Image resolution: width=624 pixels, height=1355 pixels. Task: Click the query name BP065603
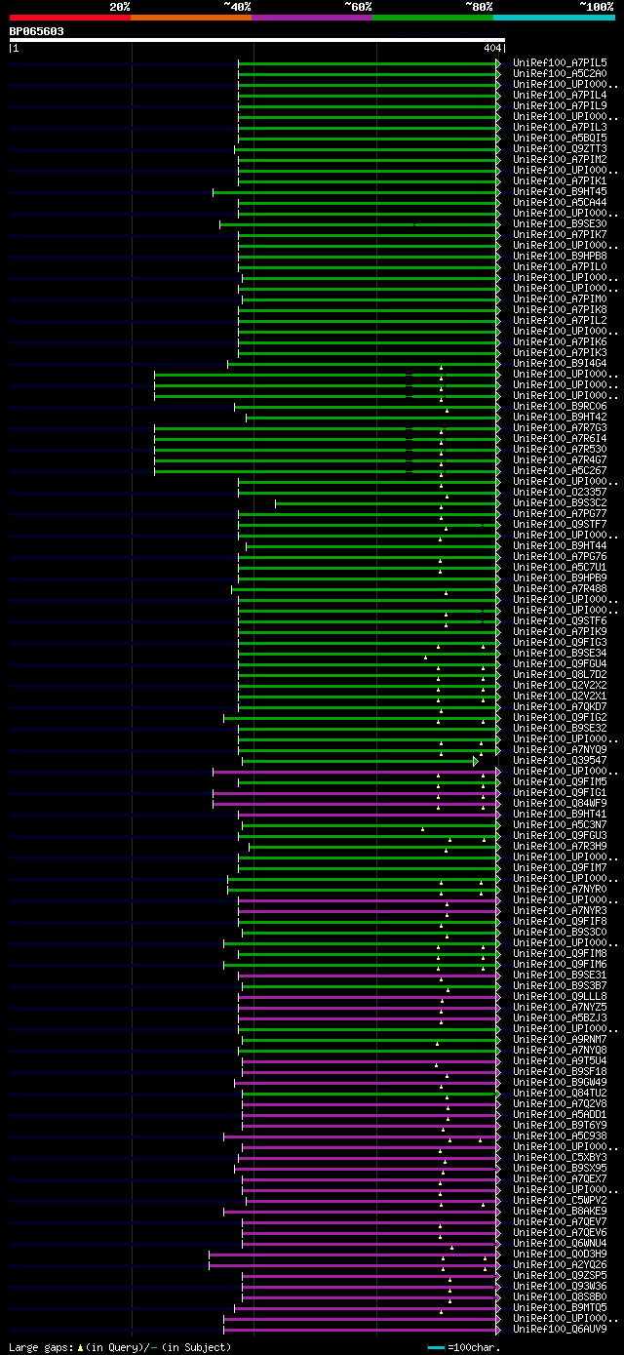[37, 31]
